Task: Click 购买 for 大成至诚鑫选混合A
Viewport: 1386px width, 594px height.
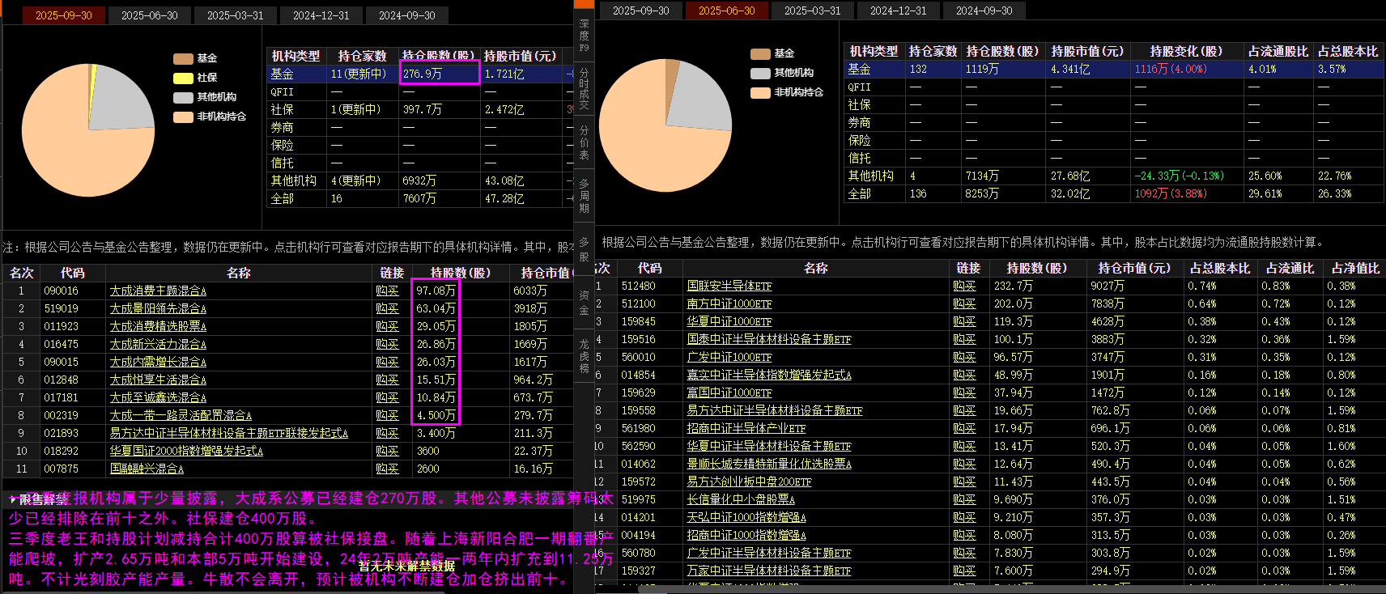Action: [387, 397]
